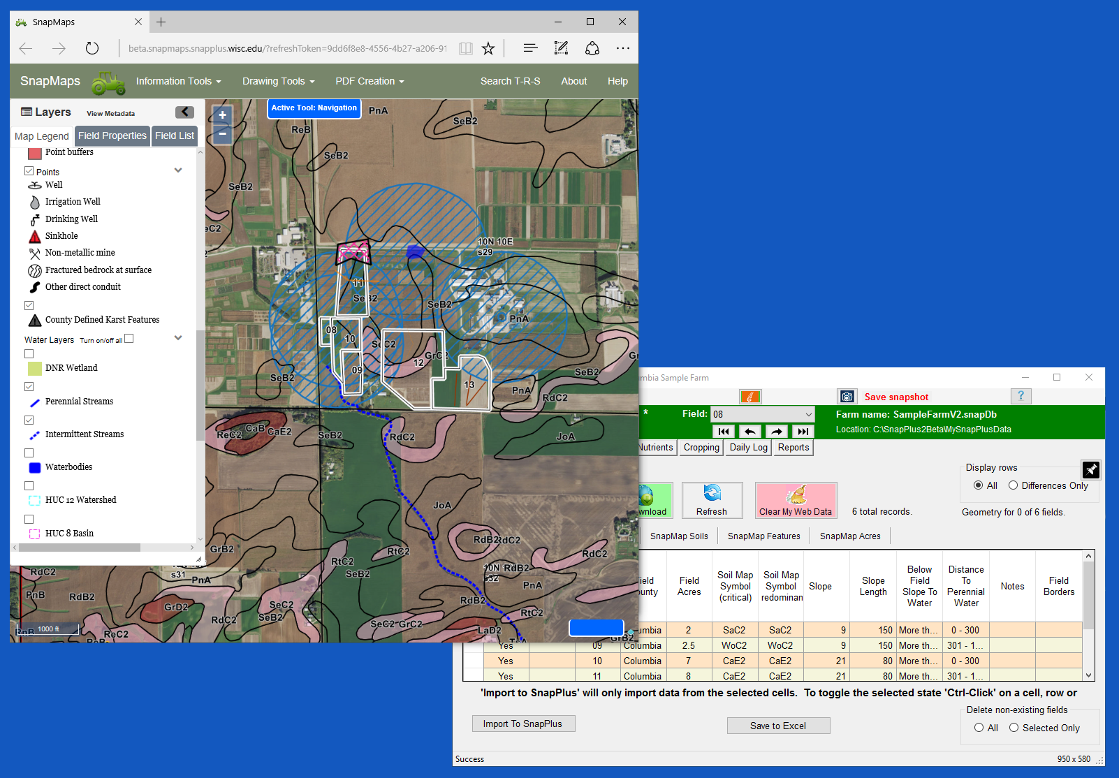Open the browser hub lines icon
Image resolution: width=1119 pixels, height=778 pixels.
[530, 47]
